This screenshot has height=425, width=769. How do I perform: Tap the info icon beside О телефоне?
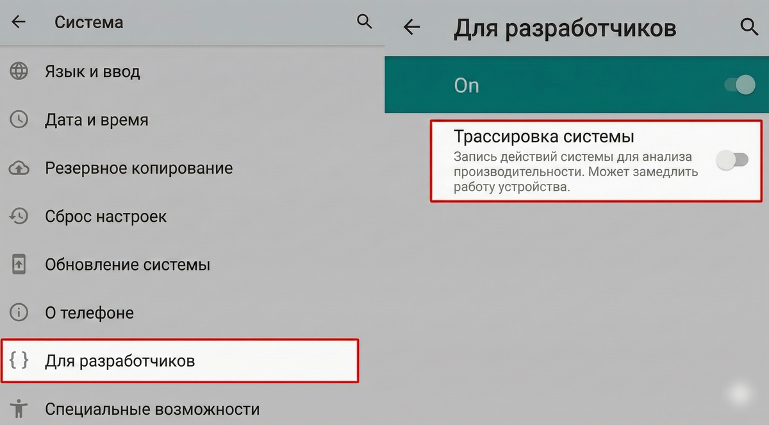coord(19,313)
